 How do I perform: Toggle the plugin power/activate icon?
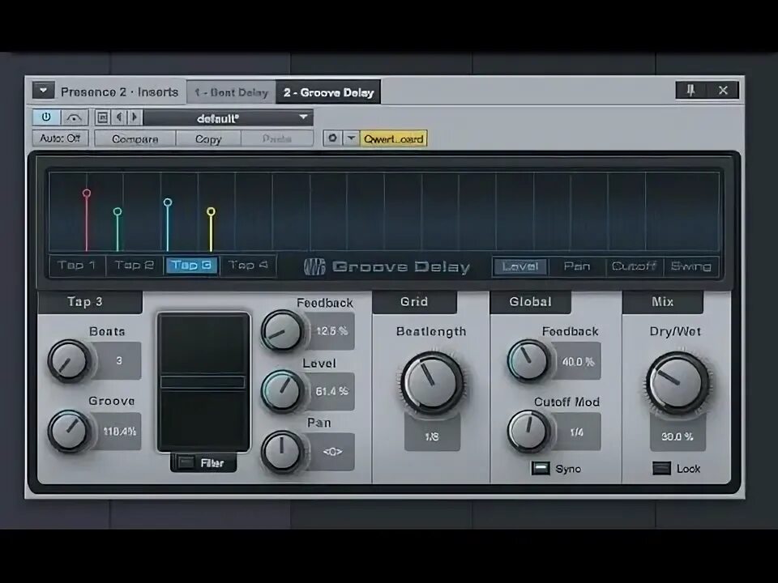[x=46, y=117]
